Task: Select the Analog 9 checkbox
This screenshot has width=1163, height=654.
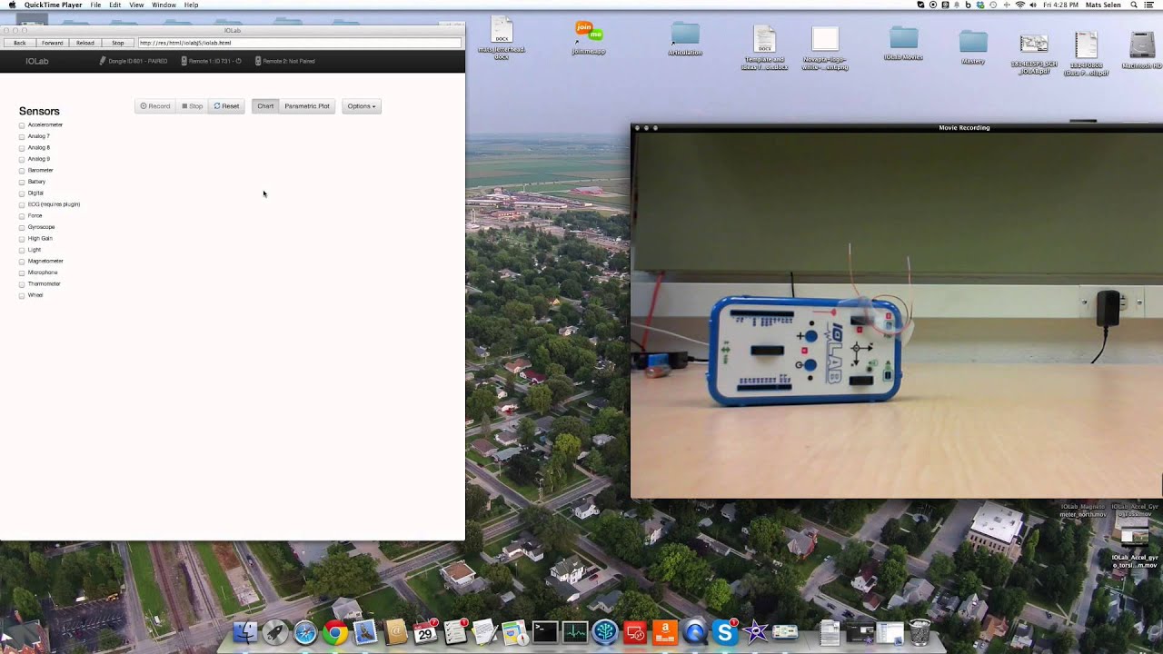Action: pyautogui.click(x=22, y=160)
